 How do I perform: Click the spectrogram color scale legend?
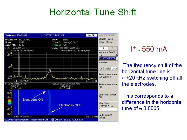pos(10,102)
